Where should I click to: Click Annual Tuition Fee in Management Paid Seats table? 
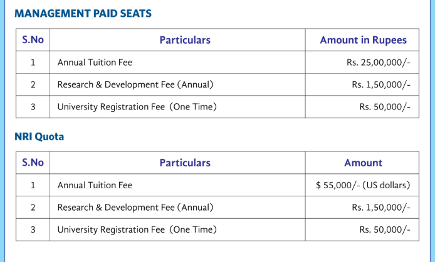point(95,63)
